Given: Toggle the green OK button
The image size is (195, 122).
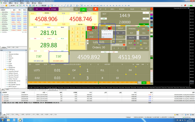Looking at the screenshot, I should (x=83, y=10).
